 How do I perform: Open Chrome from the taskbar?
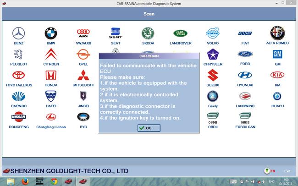(x=54, y=181)
